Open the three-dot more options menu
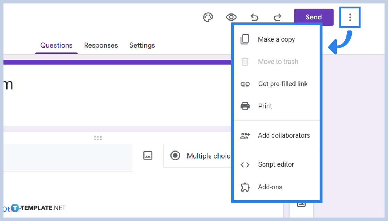 coord(350,17)
